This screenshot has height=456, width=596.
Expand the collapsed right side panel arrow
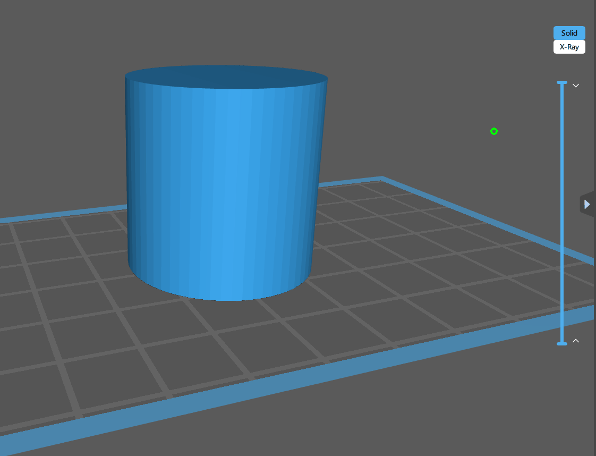point(587,204)
